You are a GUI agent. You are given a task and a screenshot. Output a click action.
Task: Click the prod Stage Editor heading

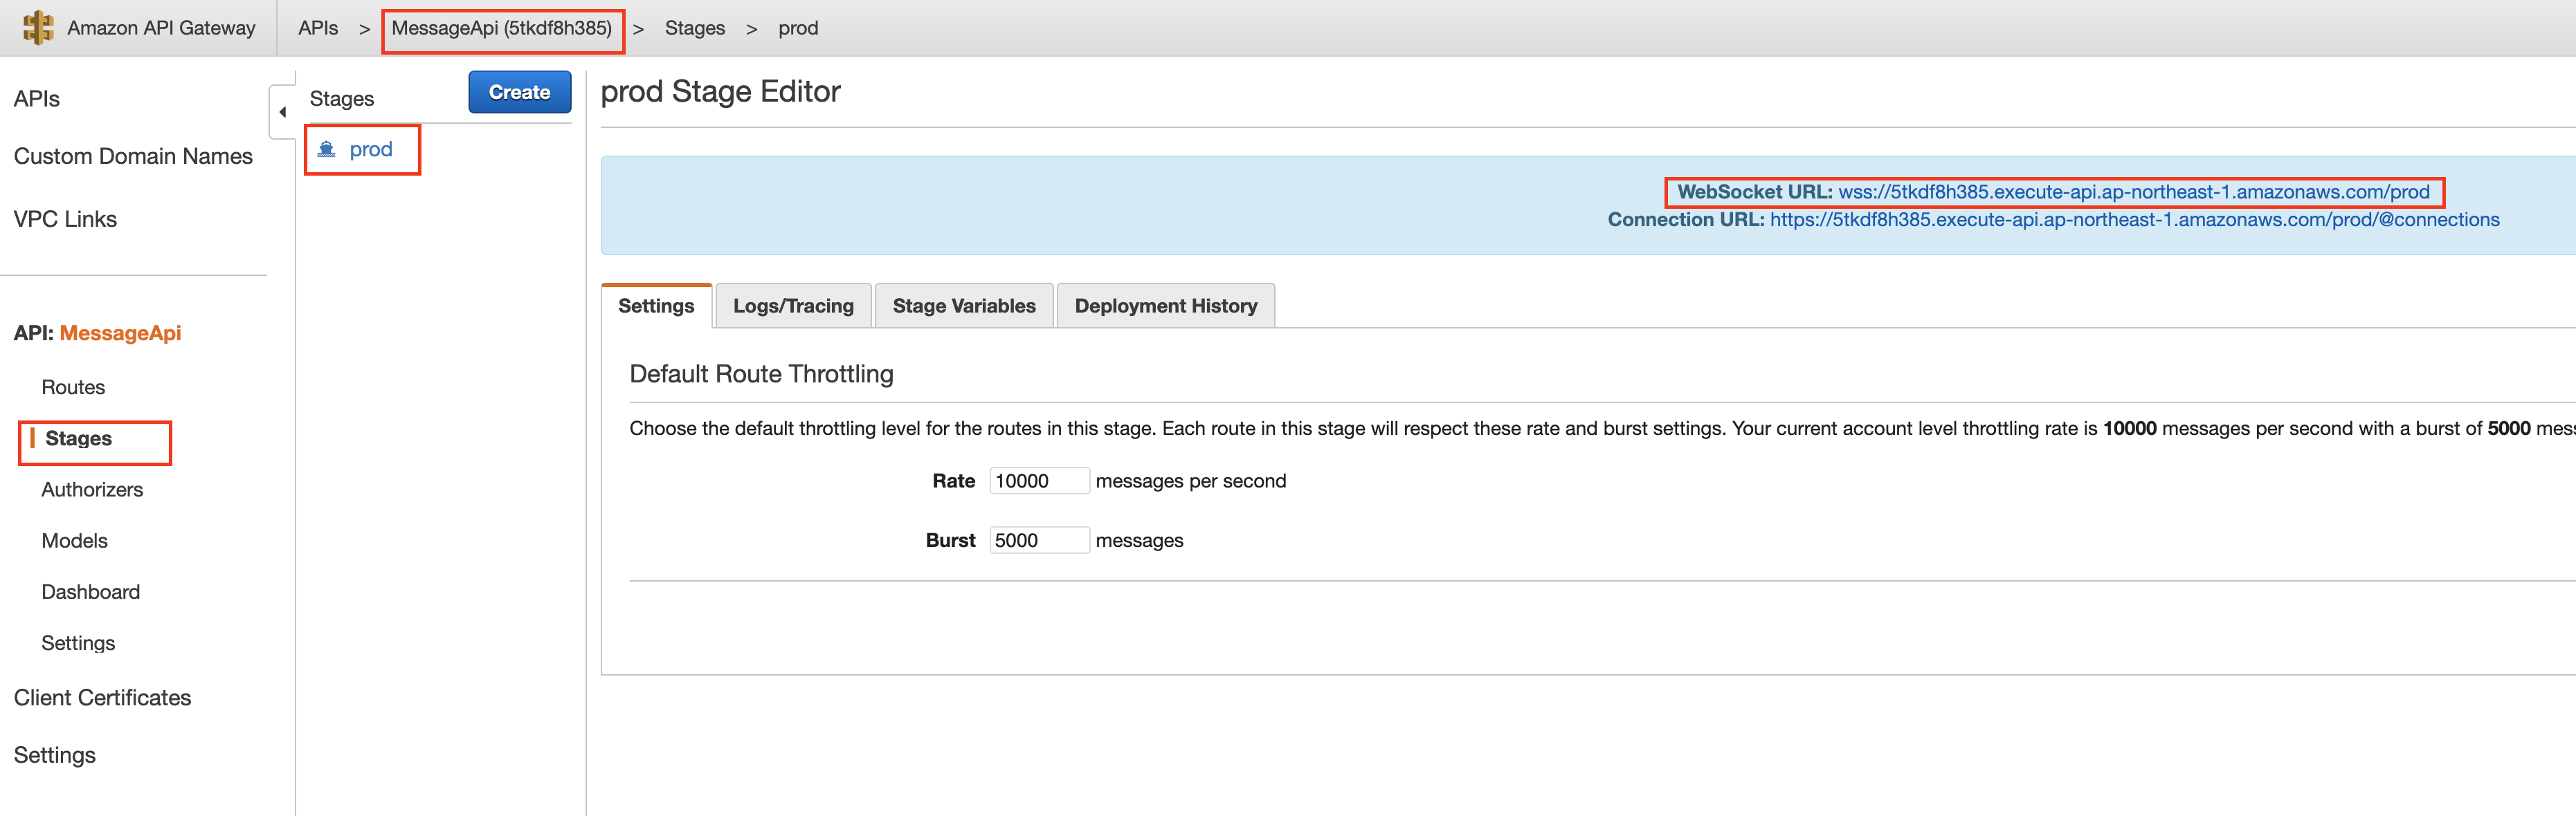720,92
